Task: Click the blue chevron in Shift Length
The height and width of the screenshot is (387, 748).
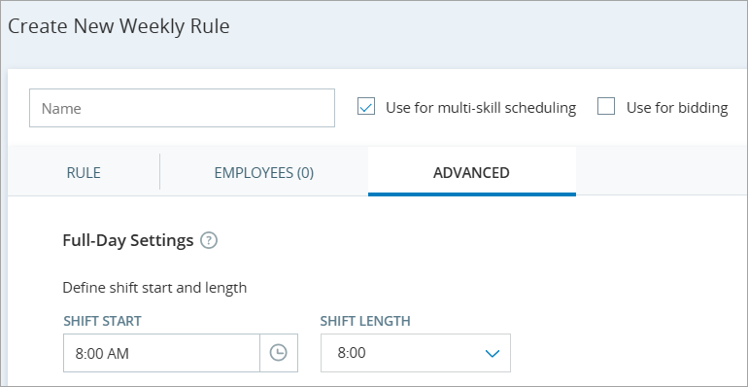Action: [x=492, y=354]
